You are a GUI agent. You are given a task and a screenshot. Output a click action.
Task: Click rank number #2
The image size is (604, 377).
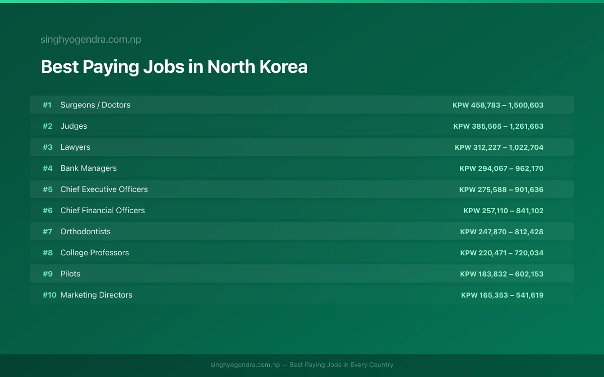(47, 126)
